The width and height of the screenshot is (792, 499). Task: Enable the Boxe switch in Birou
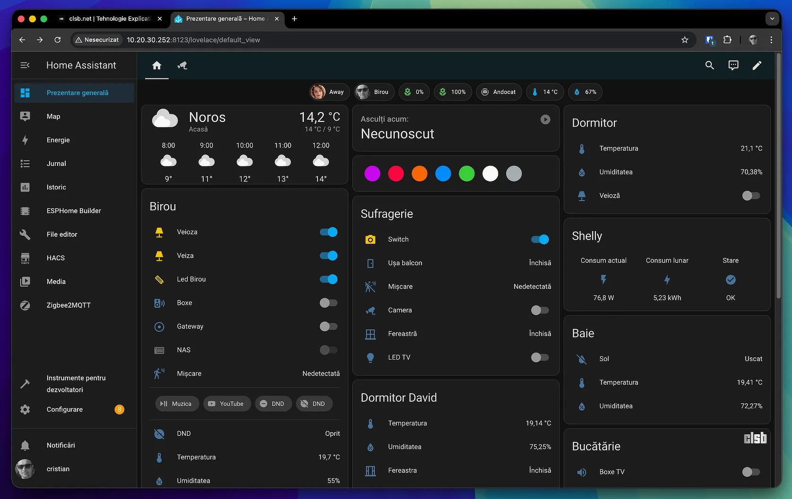tap(328, 303)
